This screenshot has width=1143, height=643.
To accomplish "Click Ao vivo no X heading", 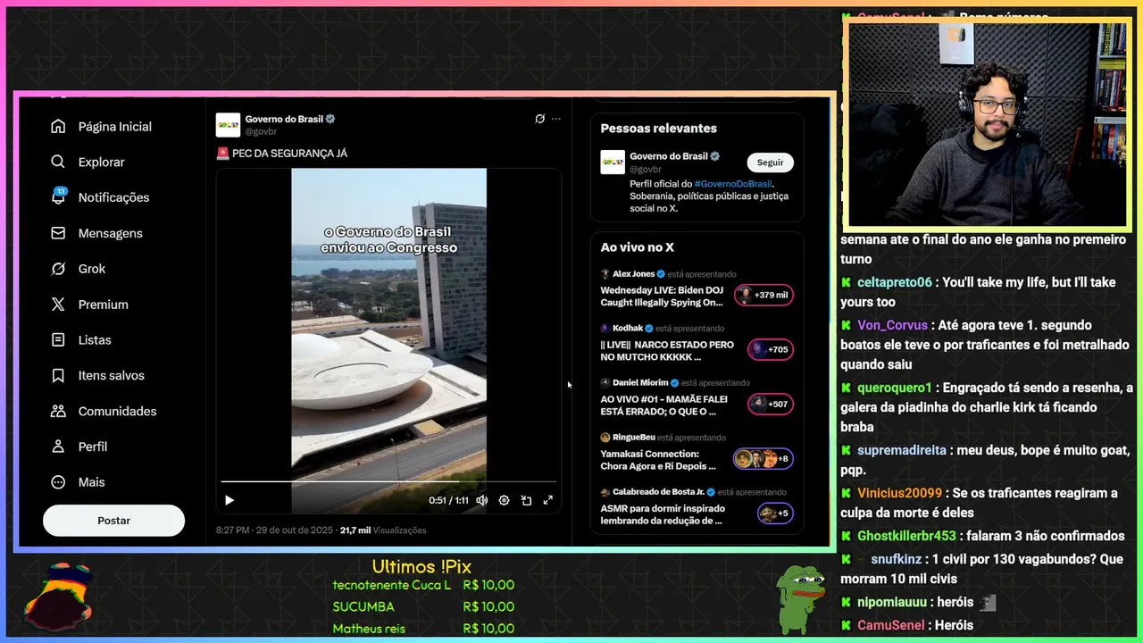I will pyautogui.click(x=638, y=247).
